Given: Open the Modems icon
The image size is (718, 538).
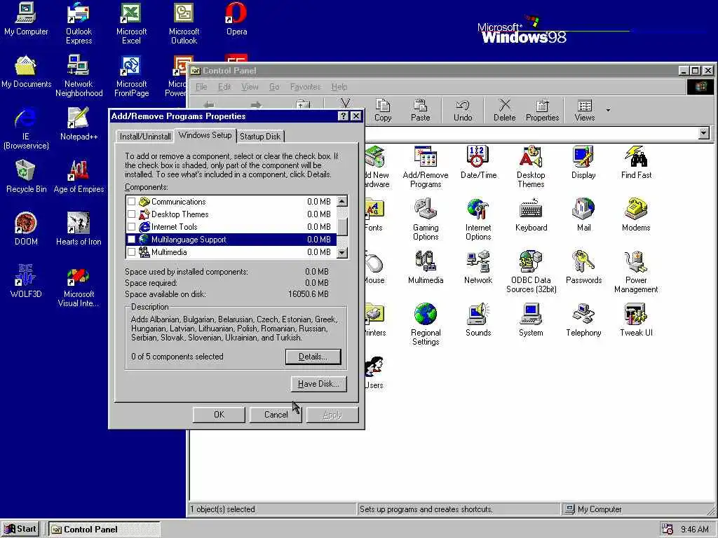Looking at the screenshot, I should pos(636,216).
